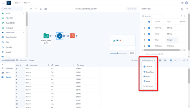
Task: Switch to the Output results tab
Action: pyautogui.click(x=6, y=77)
